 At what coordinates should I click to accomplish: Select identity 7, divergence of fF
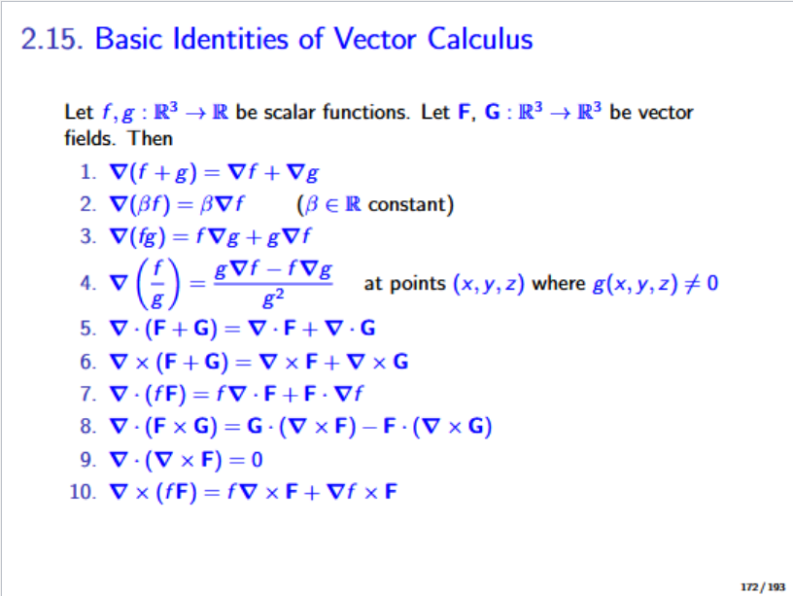click(233, 394)
